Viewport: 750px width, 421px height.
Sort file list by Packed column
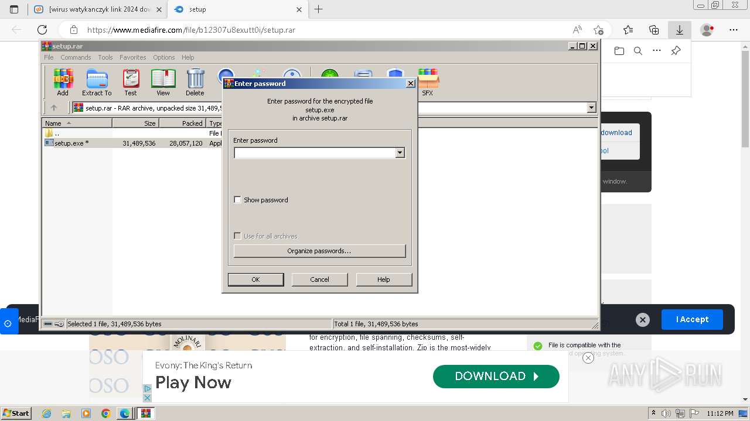point(182,123)
